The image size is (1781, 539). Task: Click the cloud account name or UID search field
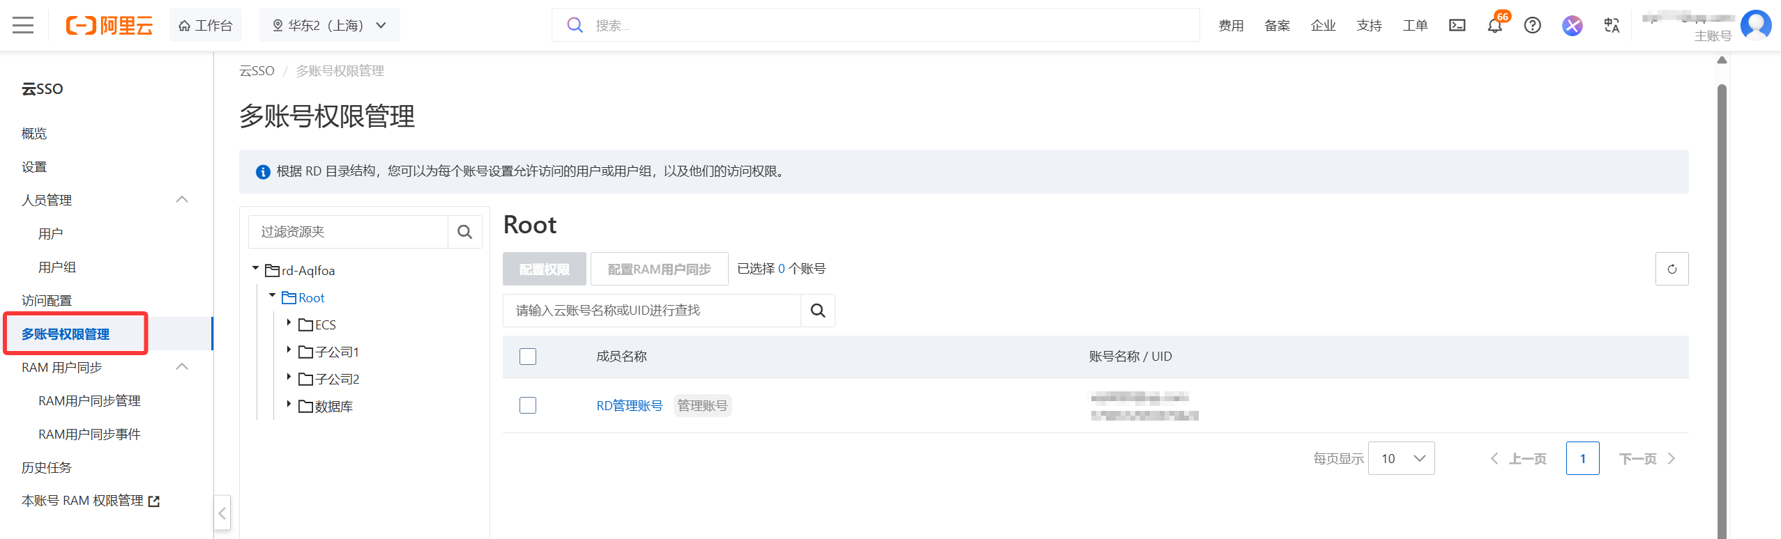coord(651,311)
